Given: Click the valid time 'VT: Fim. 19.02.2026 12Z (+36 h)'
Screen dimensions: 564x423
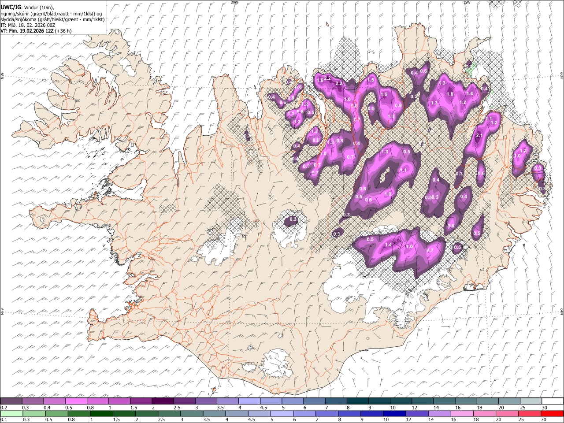Looking at the screenshot, I should 36,31.
